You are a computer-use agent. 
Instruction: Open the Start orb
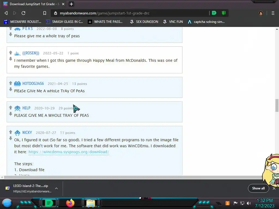click(7, 203)
